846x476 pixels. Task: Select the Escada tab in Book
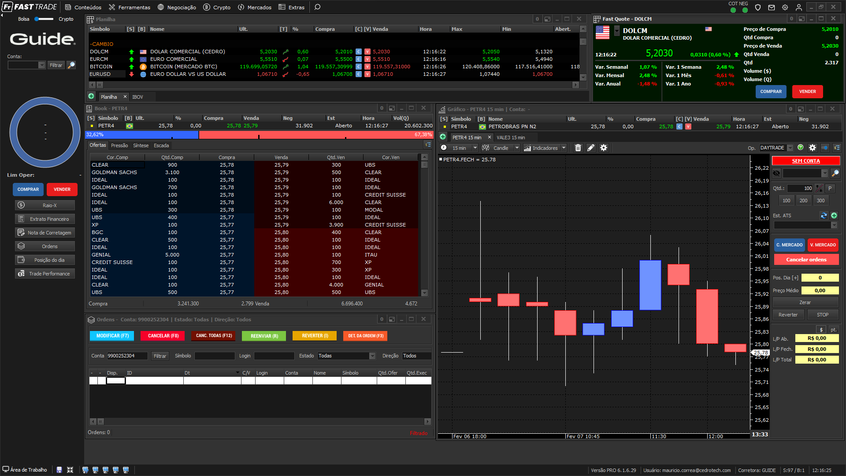pos(161,145)
